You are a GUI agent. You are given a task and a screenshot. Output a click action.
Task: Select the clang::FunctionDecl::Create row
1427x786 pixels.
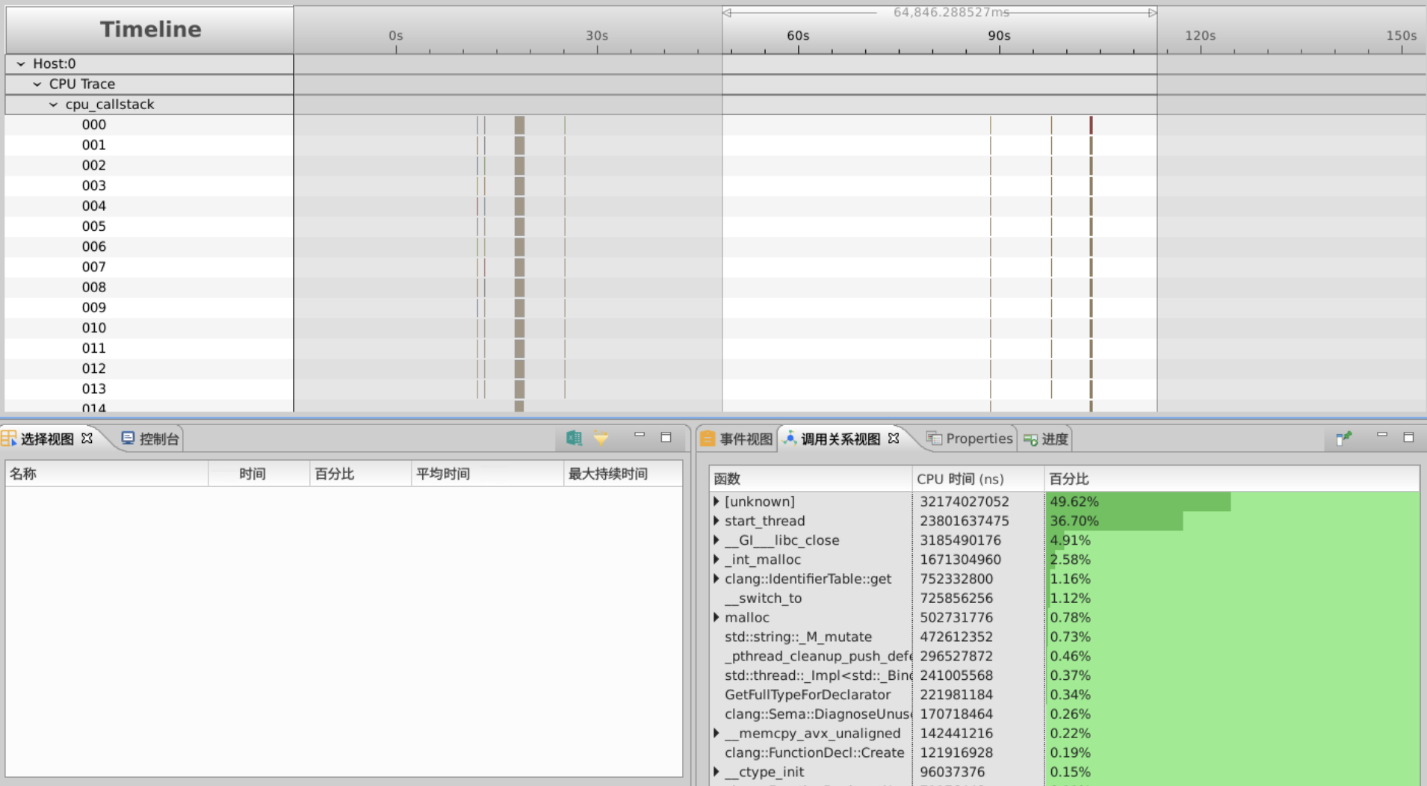tap(814, 752)
